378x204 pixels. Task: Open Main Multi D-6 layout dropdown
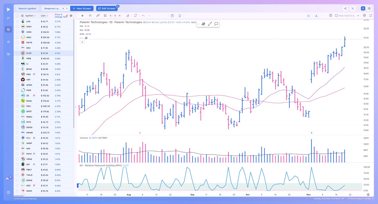(347, 16)
